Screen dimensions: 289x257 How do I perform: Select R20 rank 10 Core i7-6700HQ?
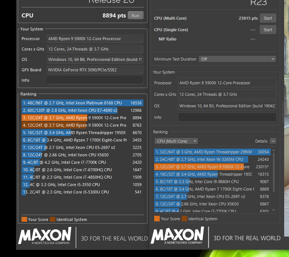(x=82, y=170)
